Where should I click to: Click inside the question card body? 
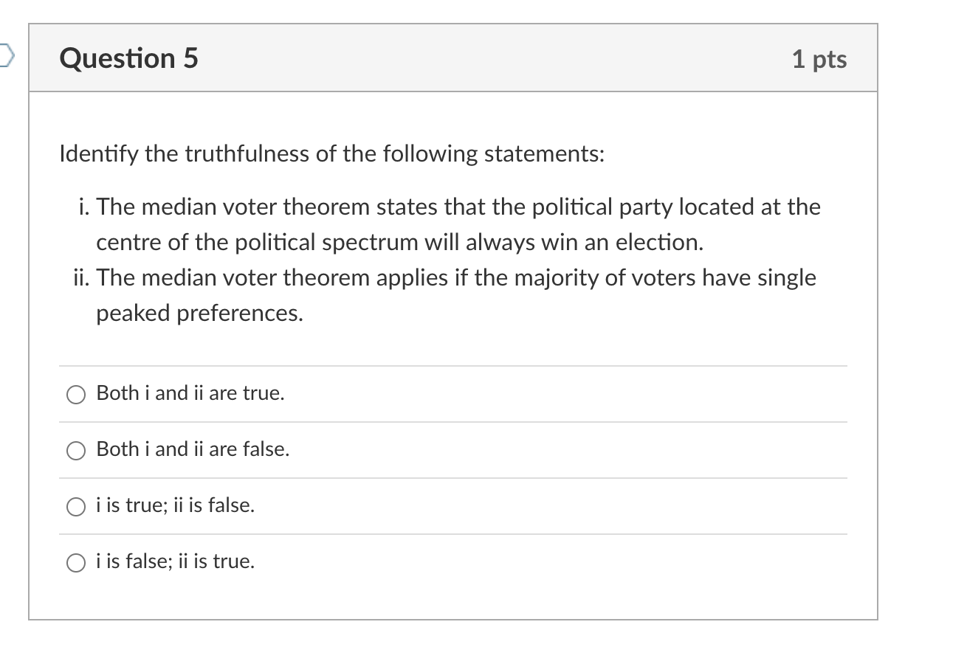(x=480, y=339)
